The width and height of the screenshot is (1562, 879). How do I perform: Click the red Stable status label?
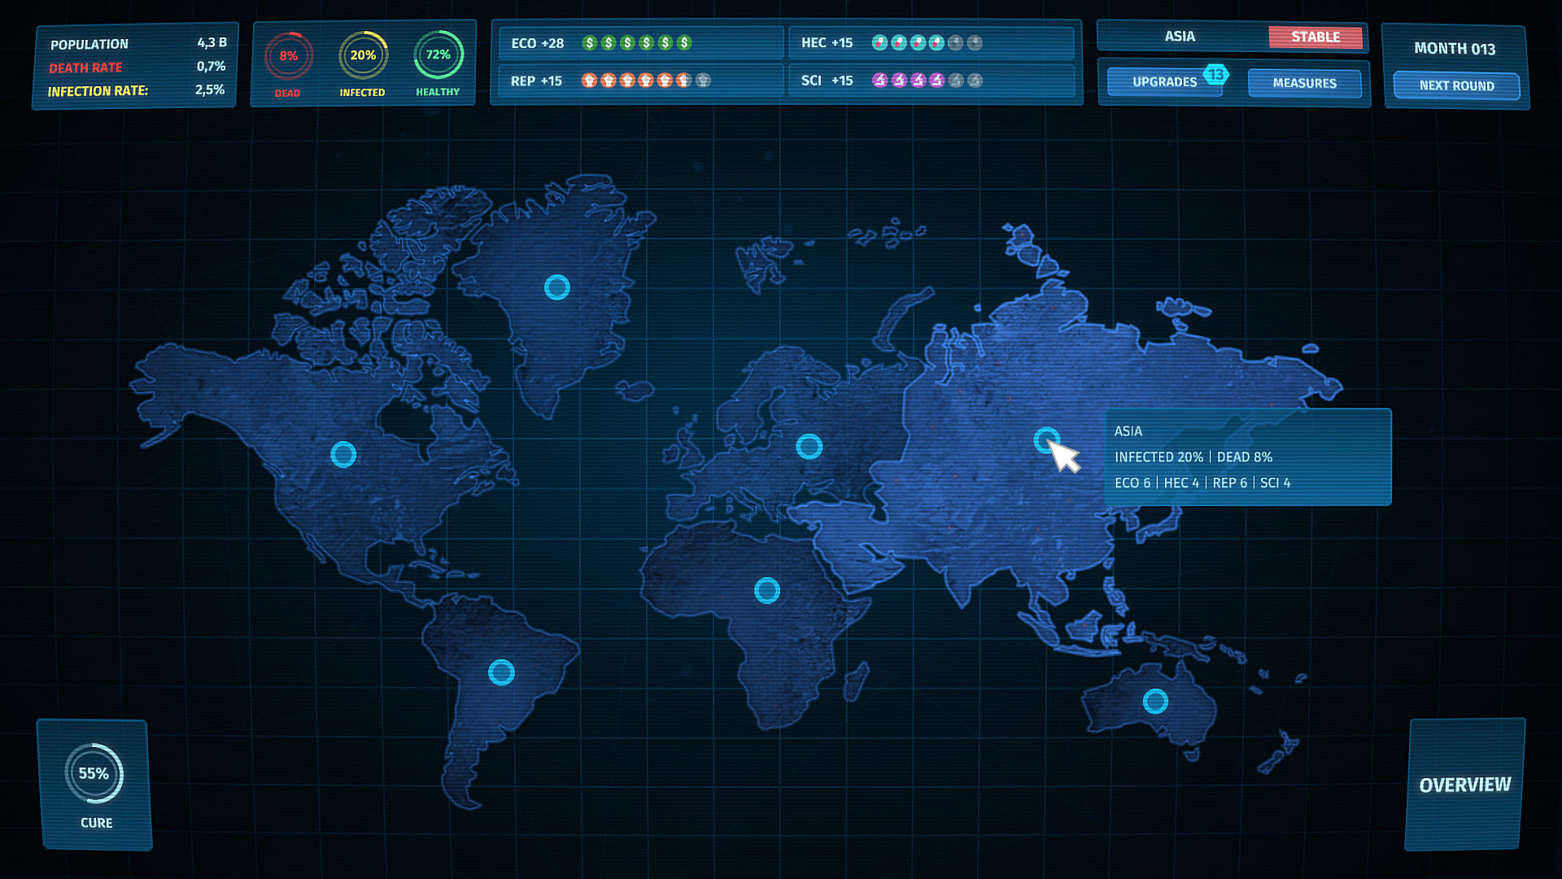(1315, 37)
